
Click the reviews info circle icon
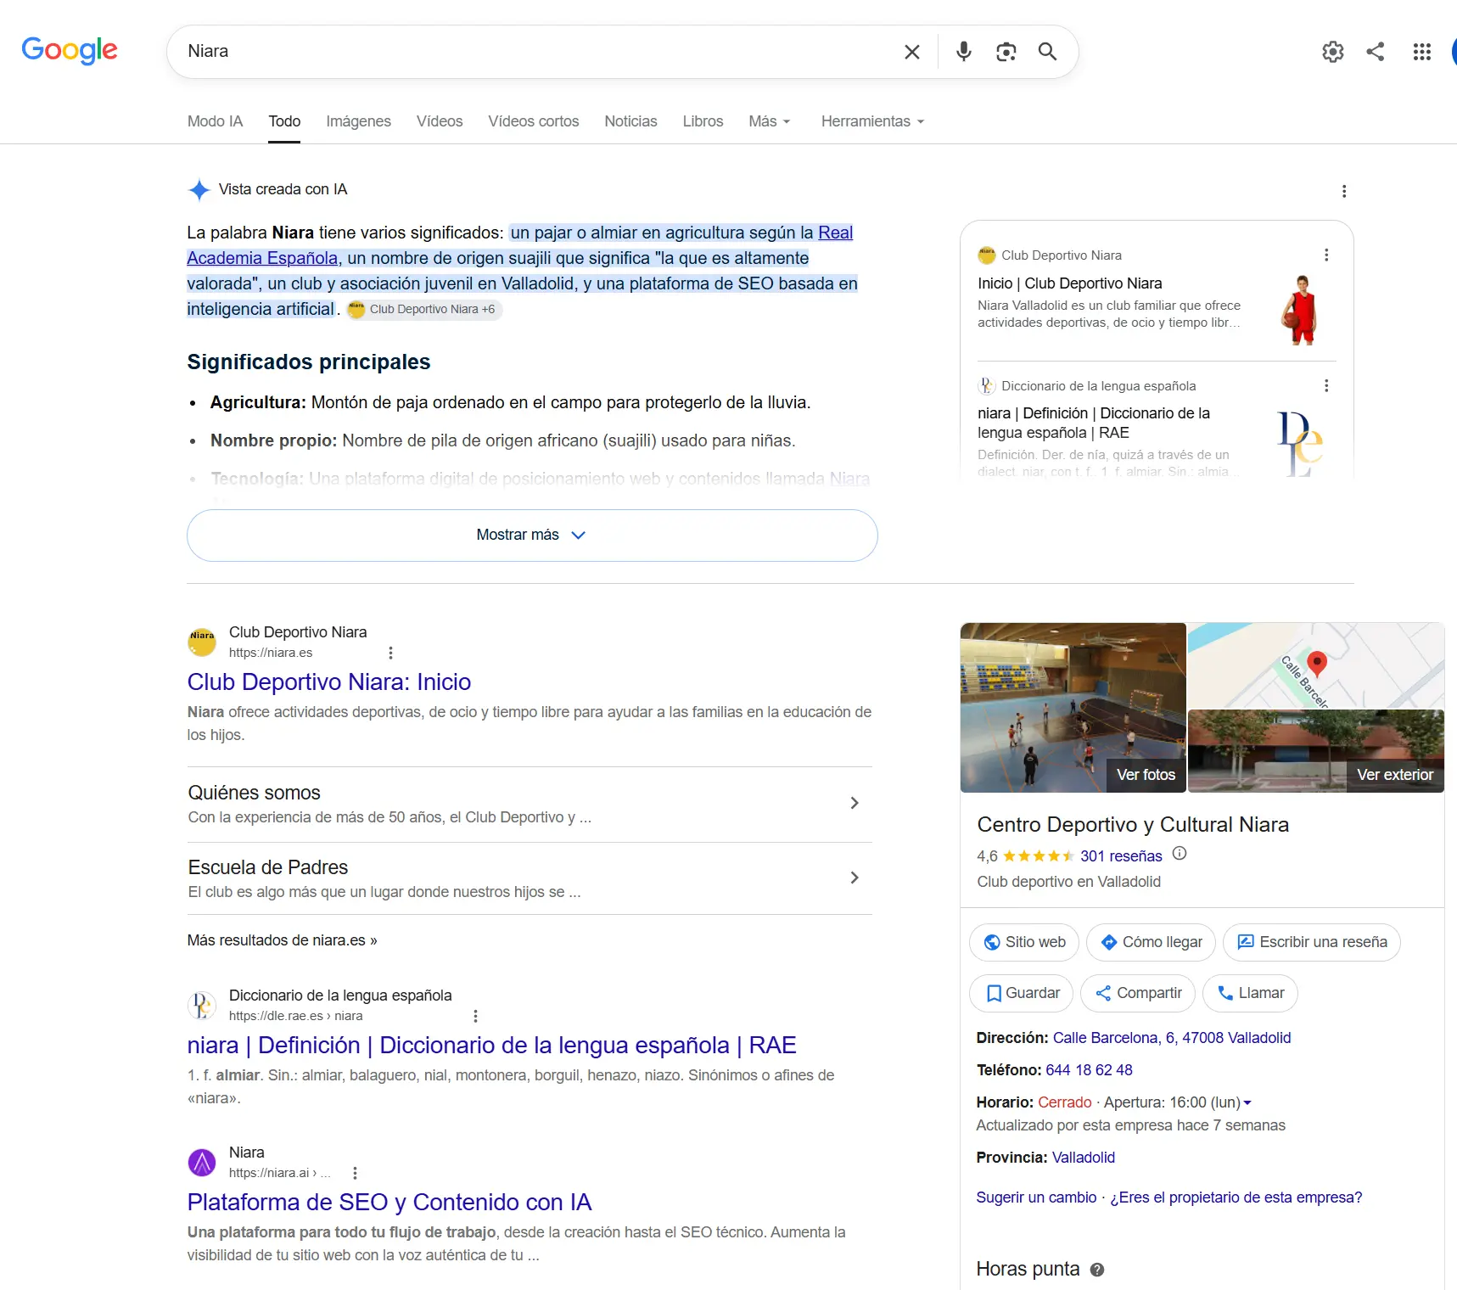(1180, 854)
